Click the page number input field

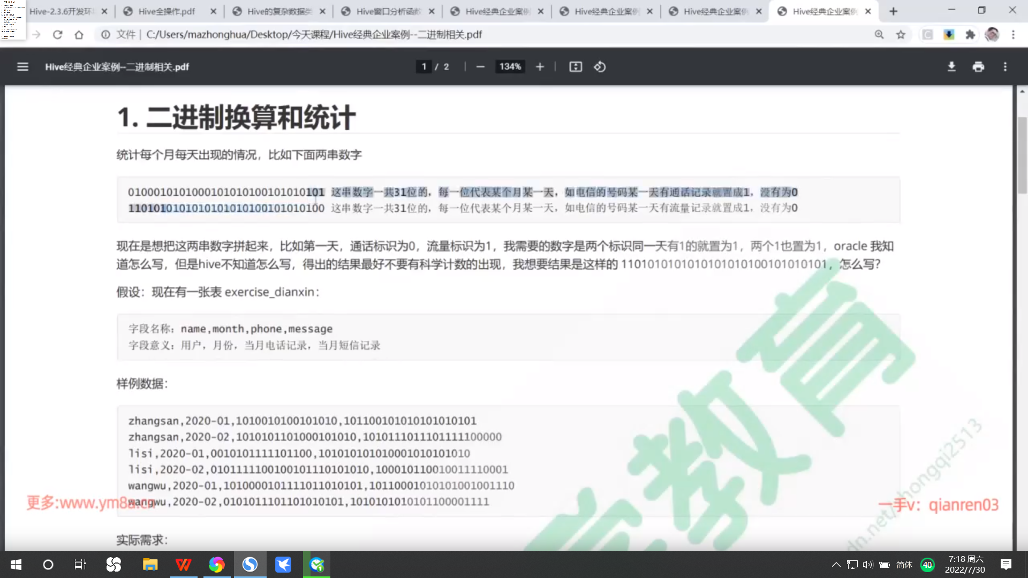(x=424, y=67)
